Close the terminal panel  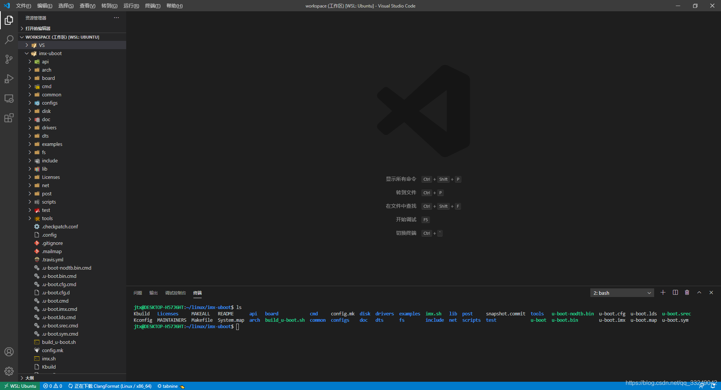click(x=711, y=292)
